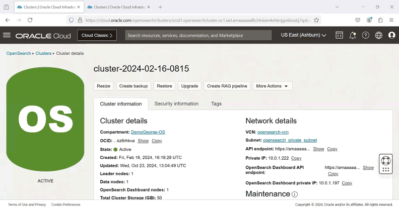Image resolution: width=399 pixels, height=209 pixels.
Task: Open a new browser tab with plus icon
Action: (x=160, y=7)
